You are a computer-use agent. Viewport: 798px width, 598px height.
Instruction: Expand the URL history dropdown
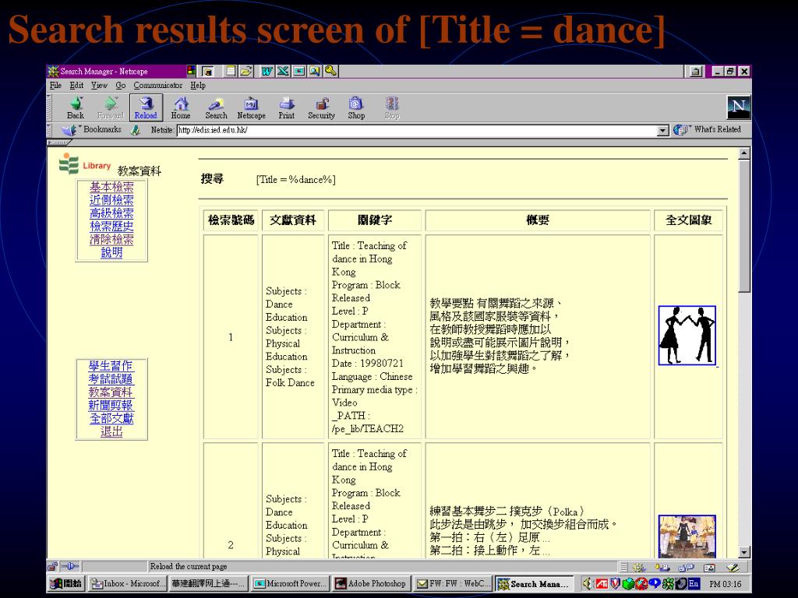point(662,131)
